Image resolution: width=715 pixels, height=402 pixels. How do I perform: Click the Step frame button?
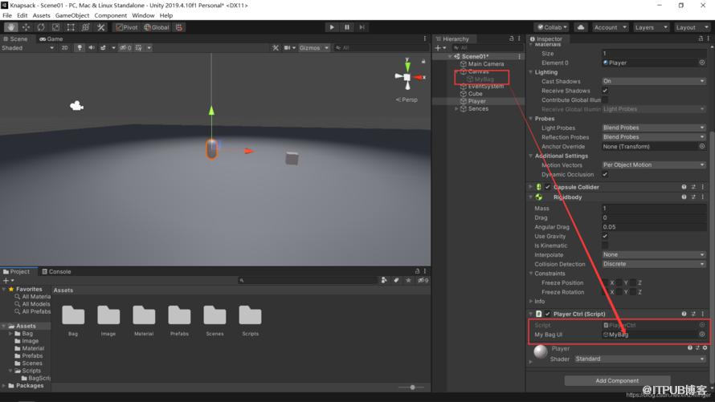click(x=362, y=27)
